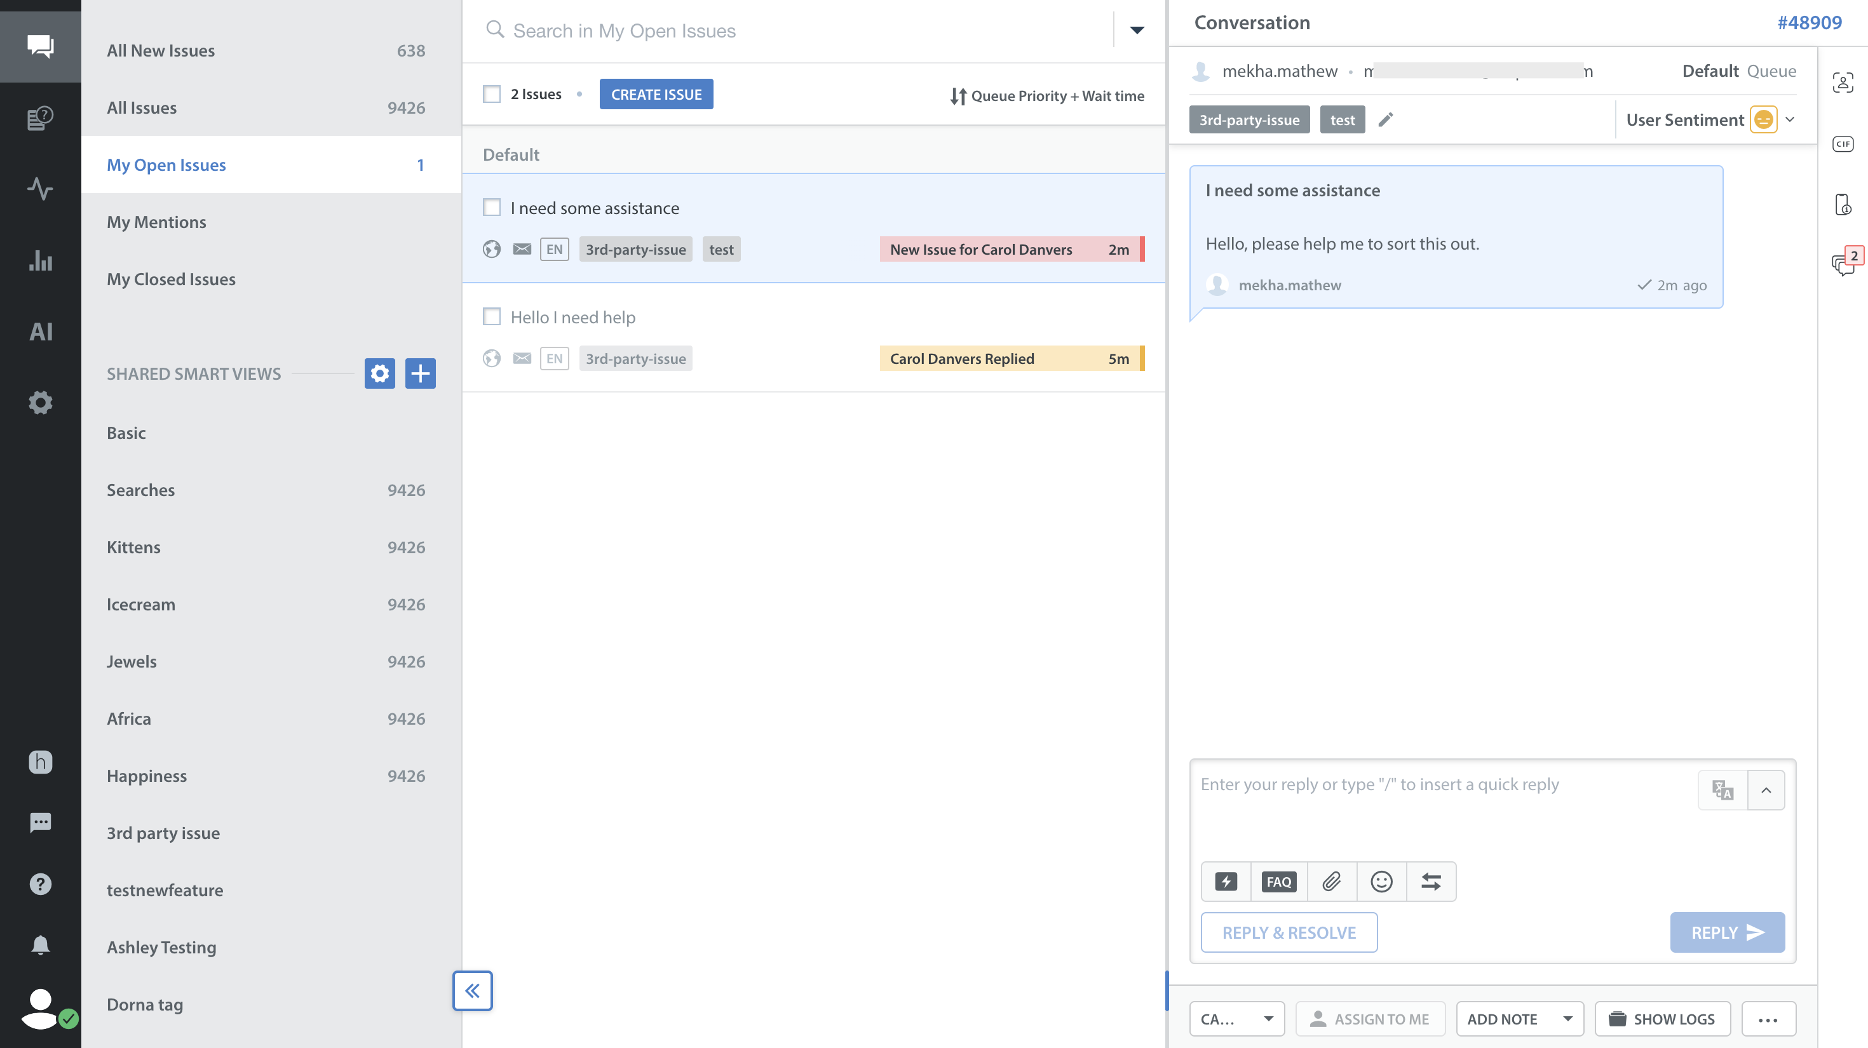The width and height of the screenshot is (1868, 1048).
Task: Add new smart view with plus icon
Action: (420, 373)
